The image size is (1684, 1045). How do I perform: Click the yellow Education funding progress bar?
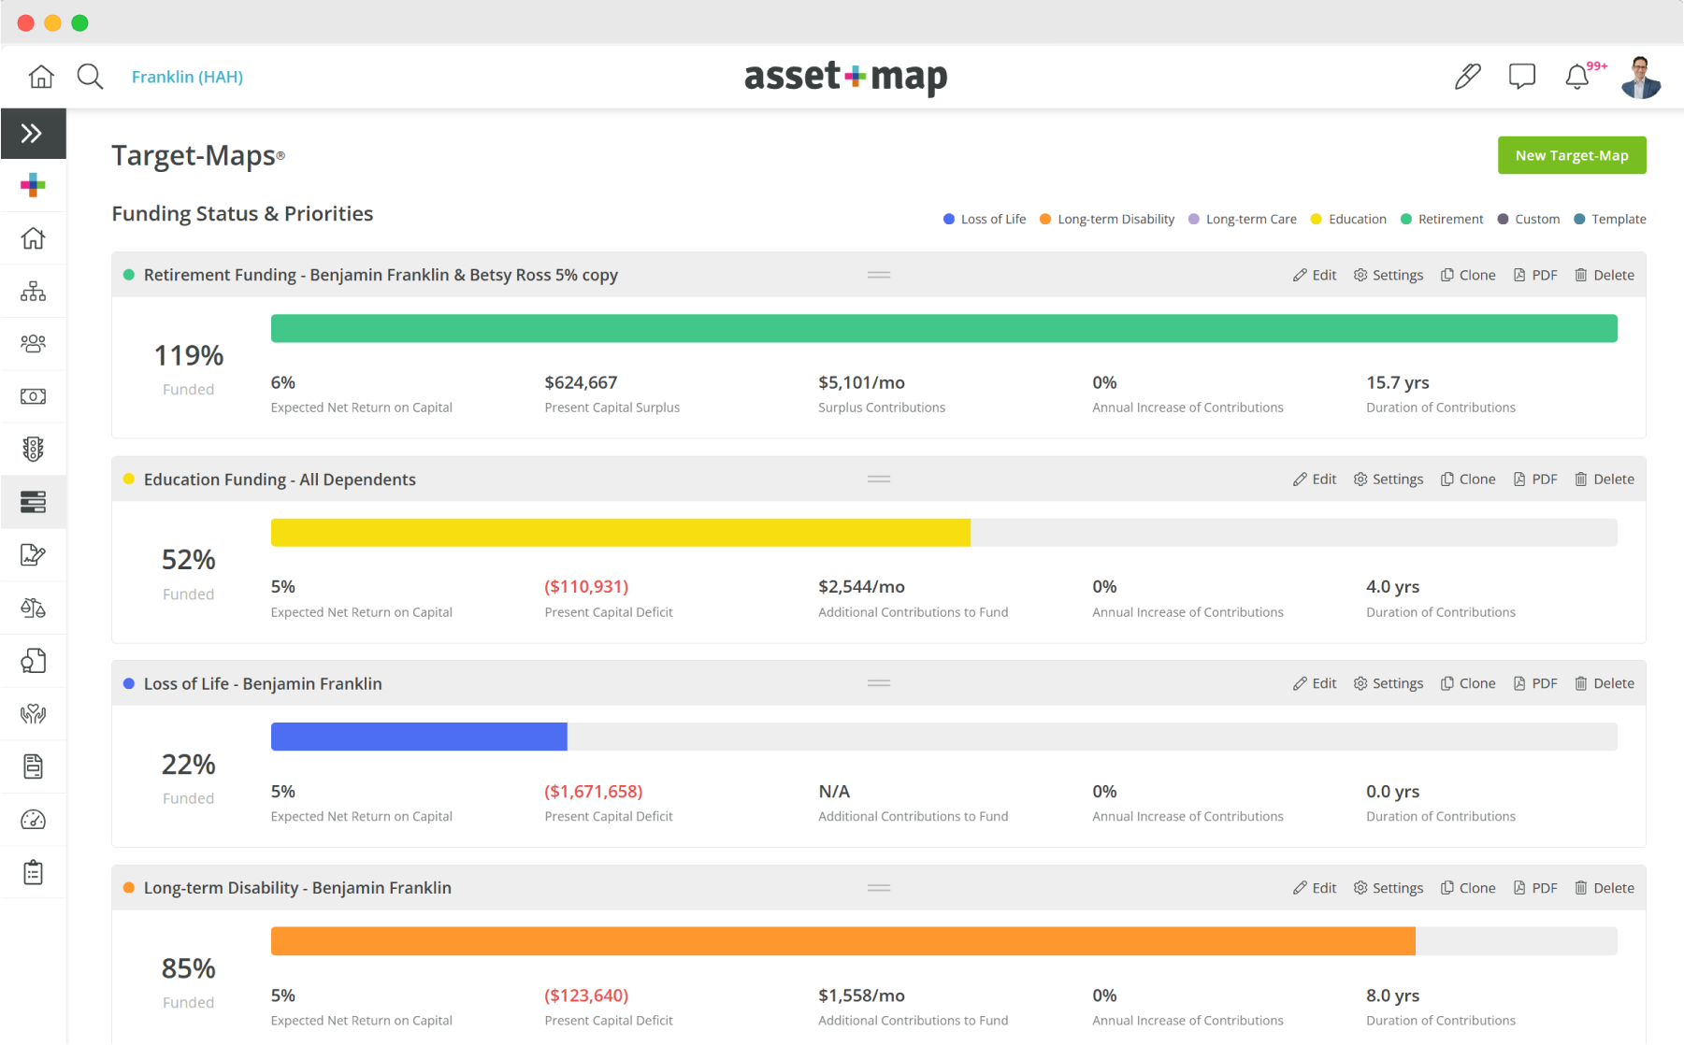point(621,533)
